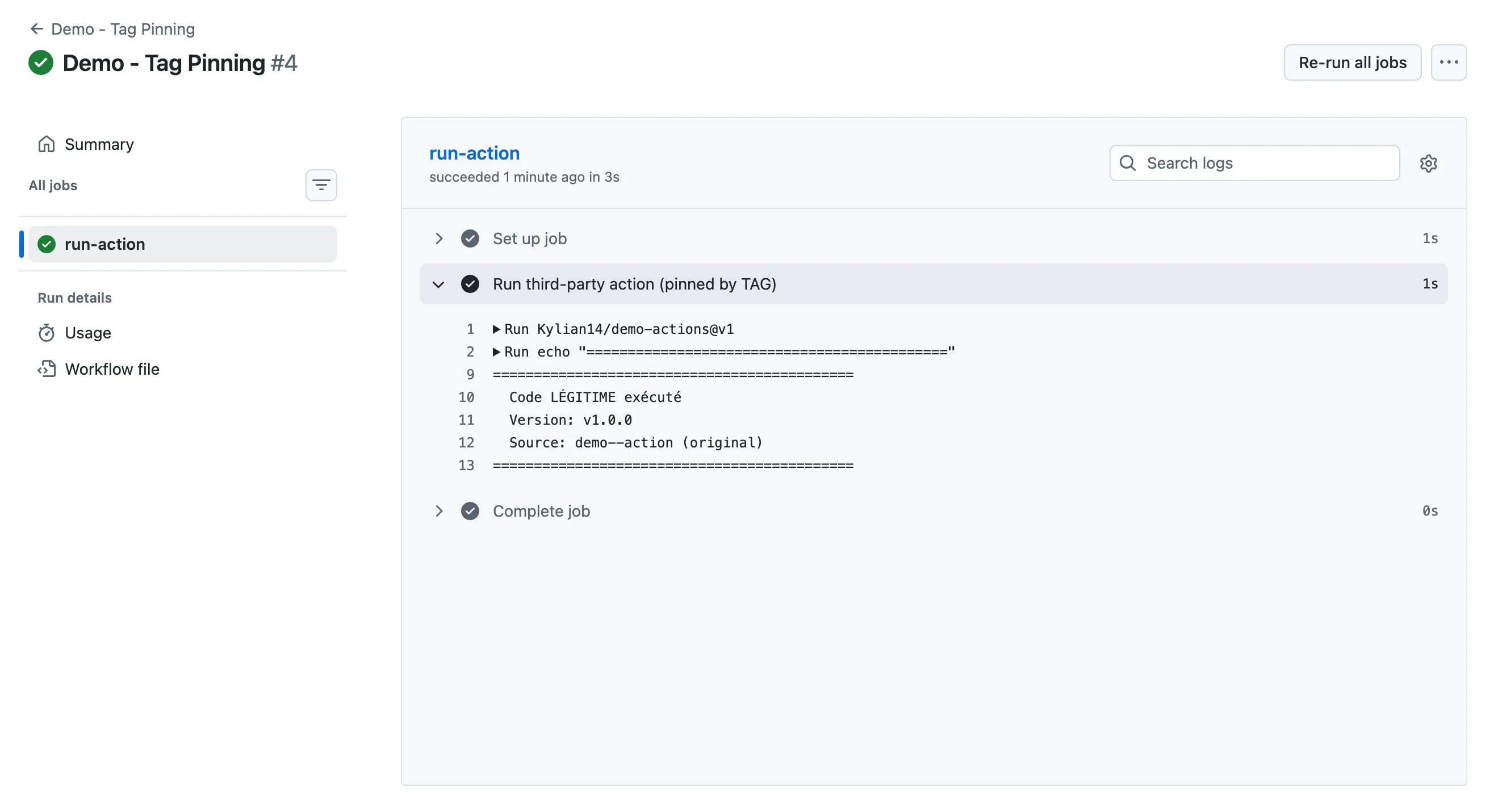
Task: Click the green check icon next to run-action job
Action: click(x=47, y=244)
